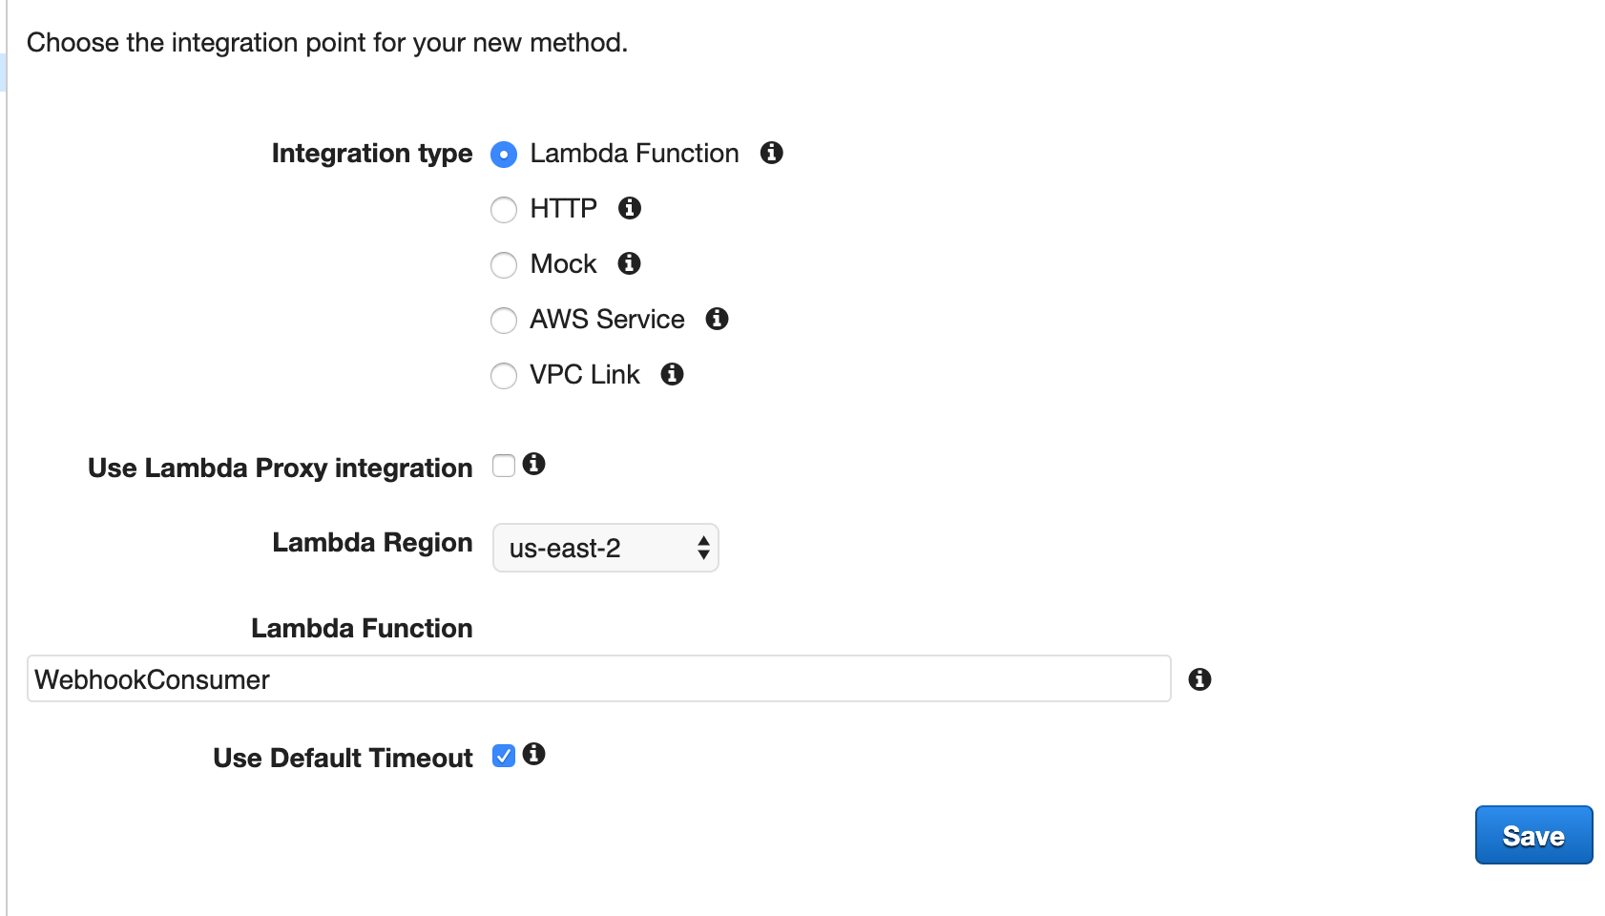1605x916 pixels.
Task: Click the Lambda Function WebhookConsumer text field
Action: click(598, 678)
